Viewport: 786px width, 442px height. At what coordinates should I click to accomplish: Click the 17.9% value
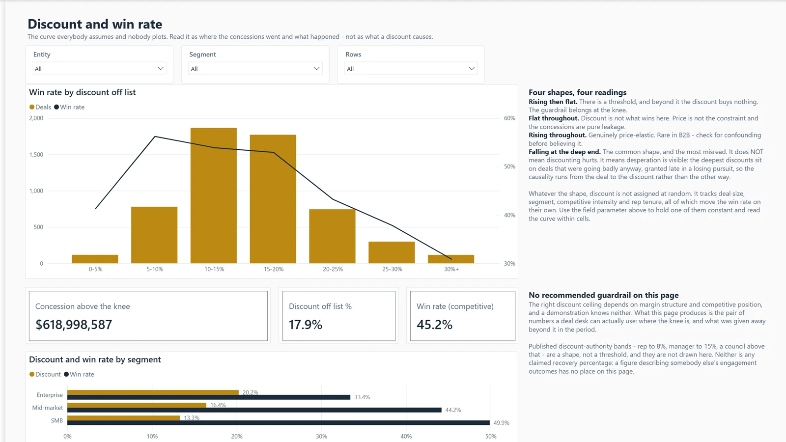click(x=306, y=325)
